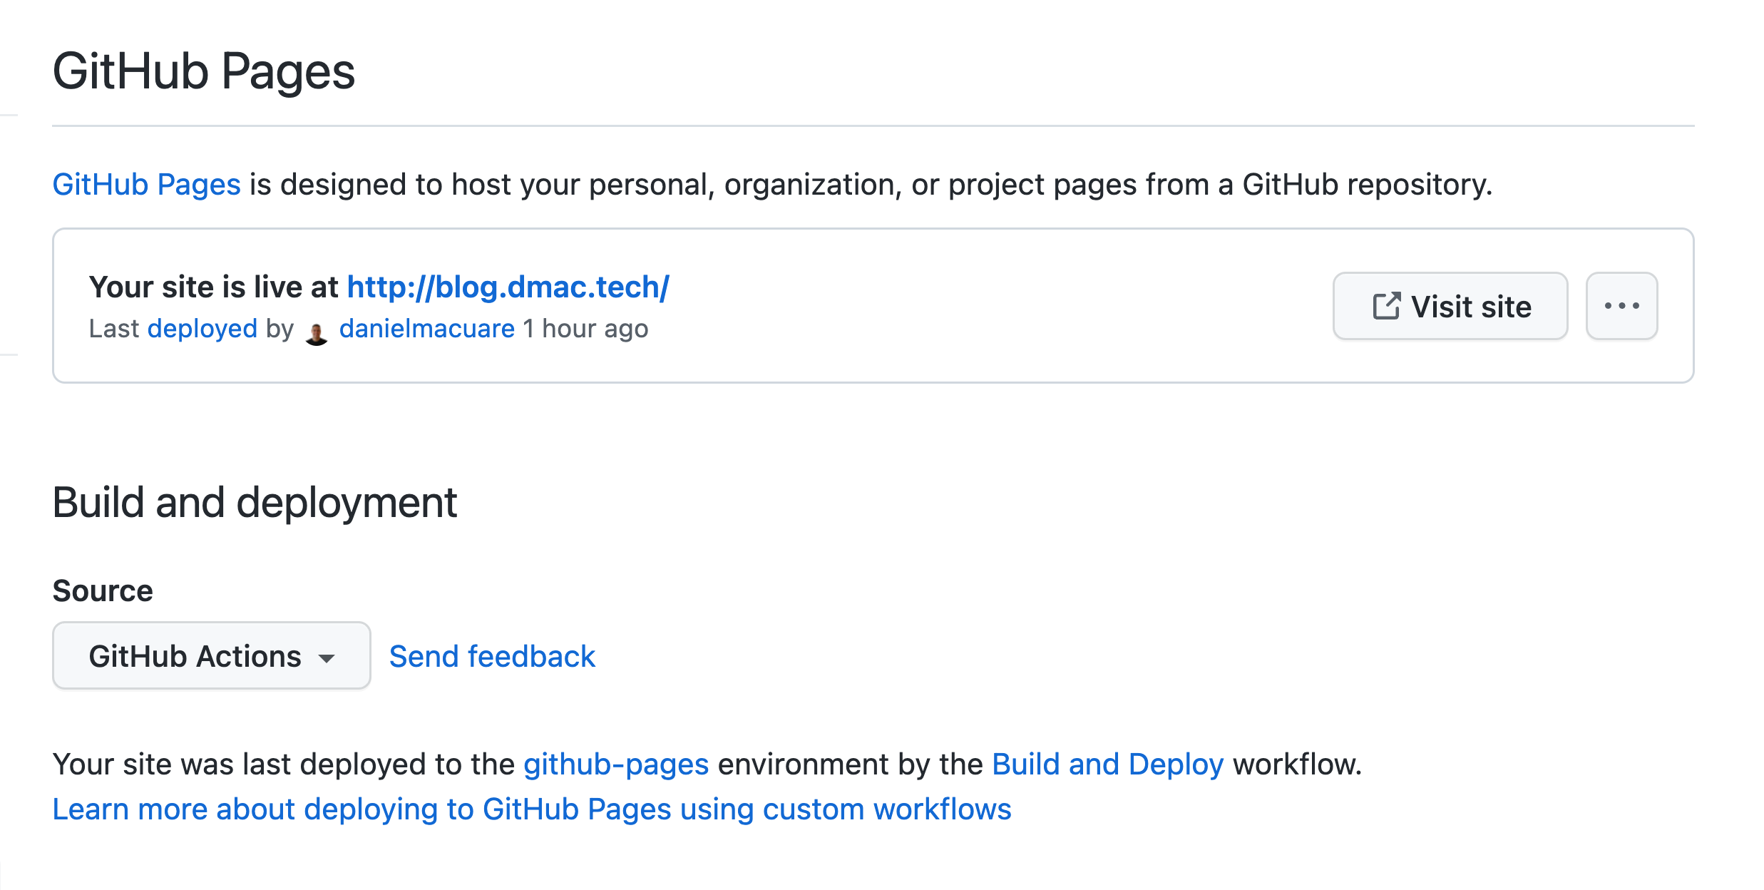The image size is (1764, 890).
Task: Expand additional Pages options with the three-dot control
Action: click(1621, 306)
